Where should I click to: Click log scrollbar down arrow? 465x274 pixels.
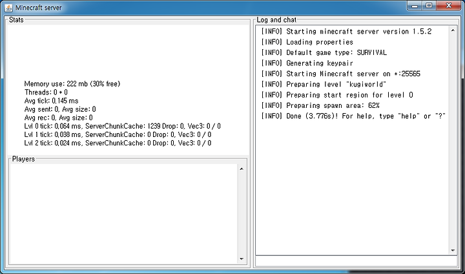pos(453,250)
